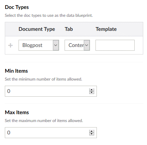Click the maximum number of items description

[x=44, y=121]
